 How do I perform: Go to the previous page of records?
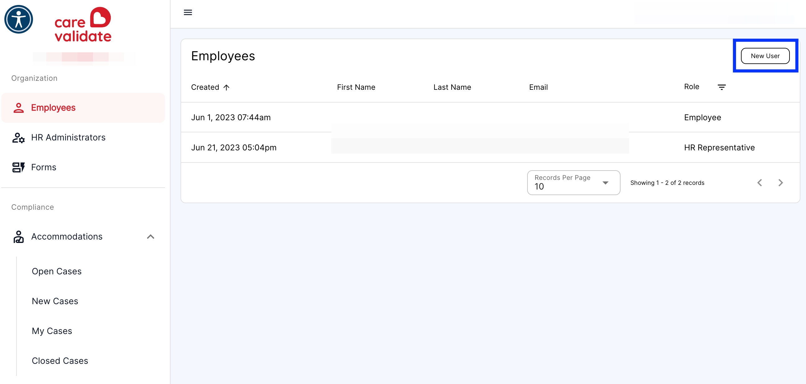(760, 183)
